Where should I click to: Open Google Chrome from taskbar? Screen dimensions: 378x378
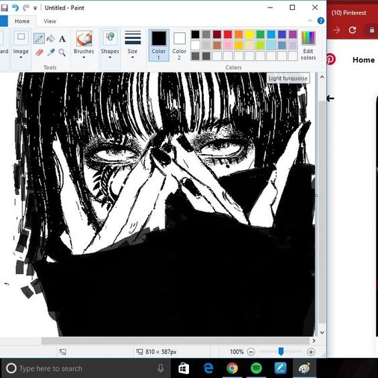(232, 369)
